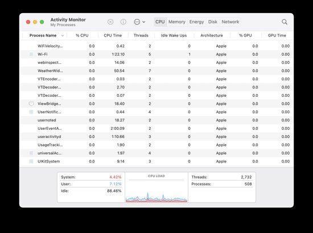Image resolution: width=313 pixels, height=233 pixels.
Task: Click the process info inspect icon
Action: (x=123, y=22)
